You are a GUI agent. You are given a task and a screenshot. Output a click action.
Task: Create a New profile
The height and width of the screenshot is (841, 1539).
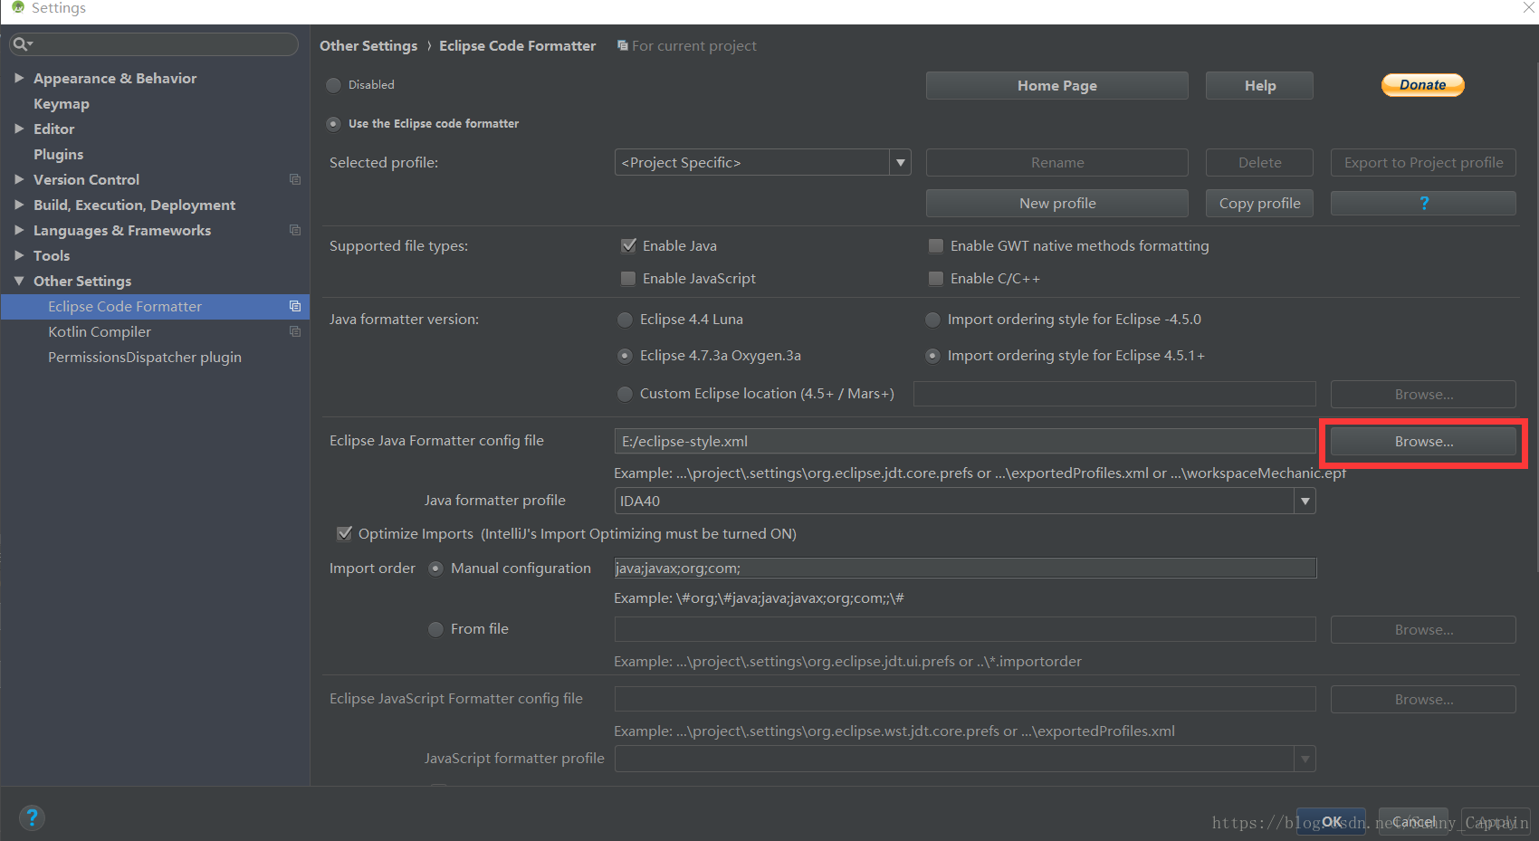(x=1056, y=203)
